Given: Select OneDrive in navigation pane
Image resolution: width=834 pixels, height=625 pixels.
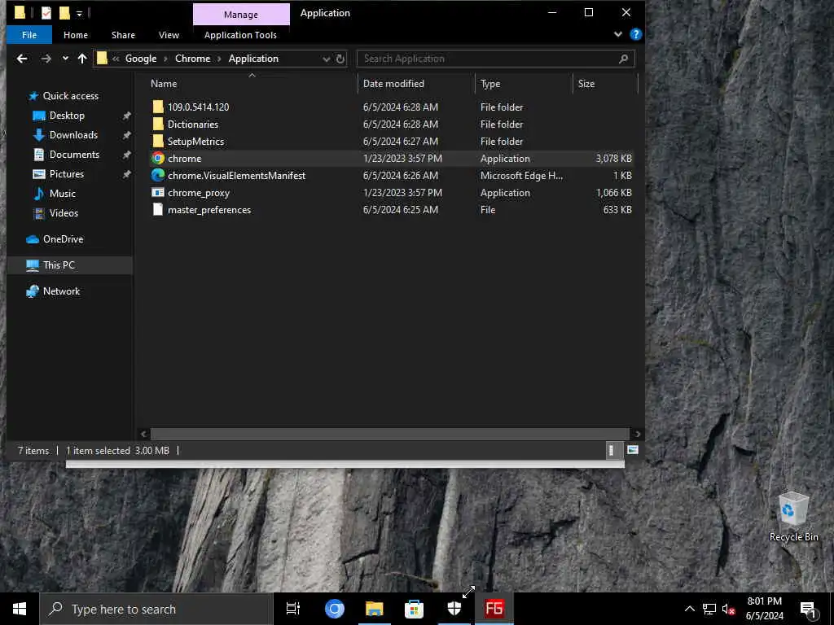Looking at the screenshot, I should point(63,239).
